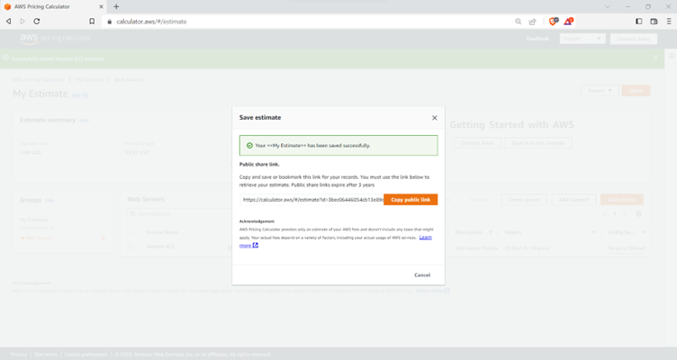Screen dimensions: 677x360
Task: Bookmark this page using the bookmark icon
Action: tap(91, 22)
